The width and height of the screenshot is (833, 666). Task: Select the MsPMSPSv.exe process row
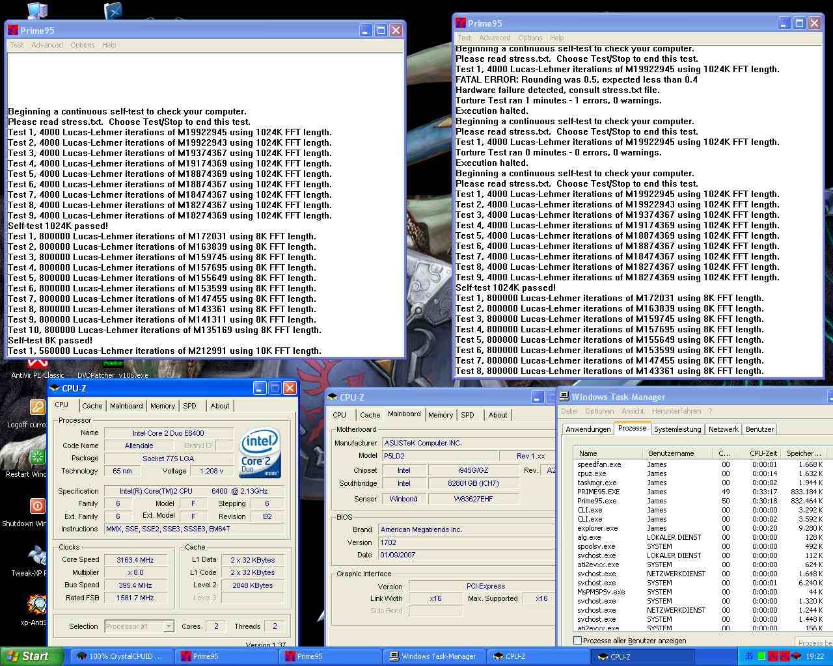point(700,592)
